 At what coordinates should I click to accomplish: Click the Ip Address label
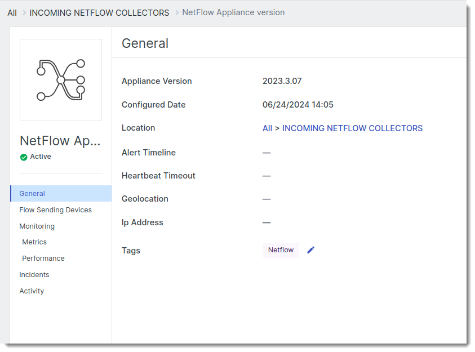tap(143, 222)
